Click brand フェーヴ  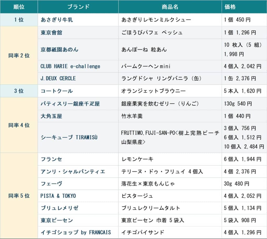51,184
